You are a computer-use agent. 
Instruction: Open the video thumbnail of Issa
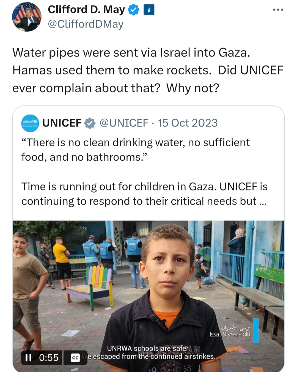(148, 296)
